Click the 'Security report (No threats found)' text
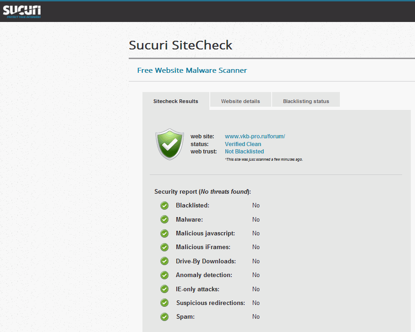 pyautogui.click(x=203, y=191)
